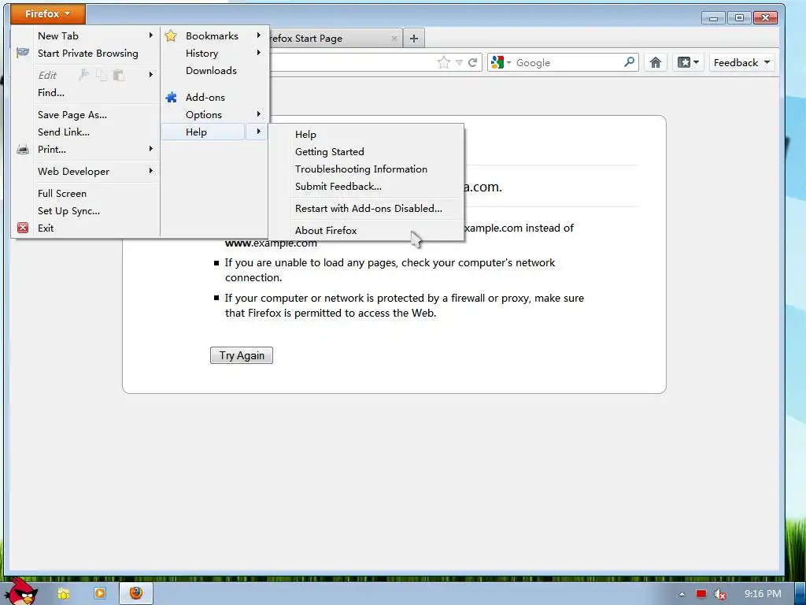This screenshot has height=605, width=806.
Task: Click the muted volume tray icon
Action: pyautogui.click(x=720, y=594)
